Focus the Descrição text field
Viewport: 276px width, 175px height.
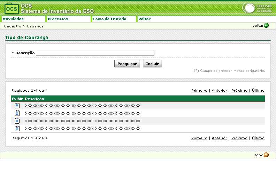pos(95,53)
